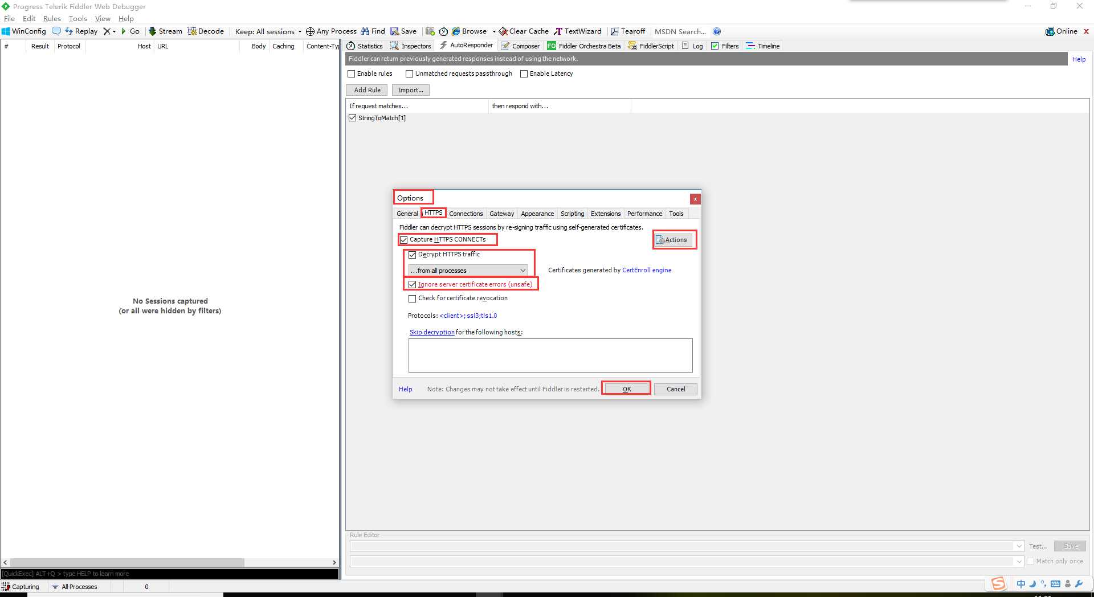Click the blue help question icon
Screen dimensions: 1094x597
717,31
